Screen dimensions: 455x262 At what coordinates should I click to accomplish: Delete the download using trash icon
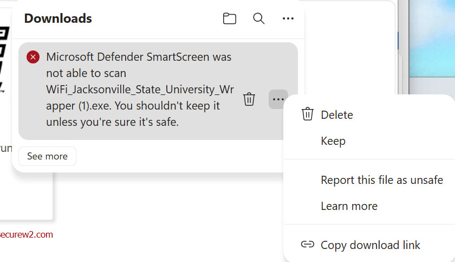pos(249,99)
